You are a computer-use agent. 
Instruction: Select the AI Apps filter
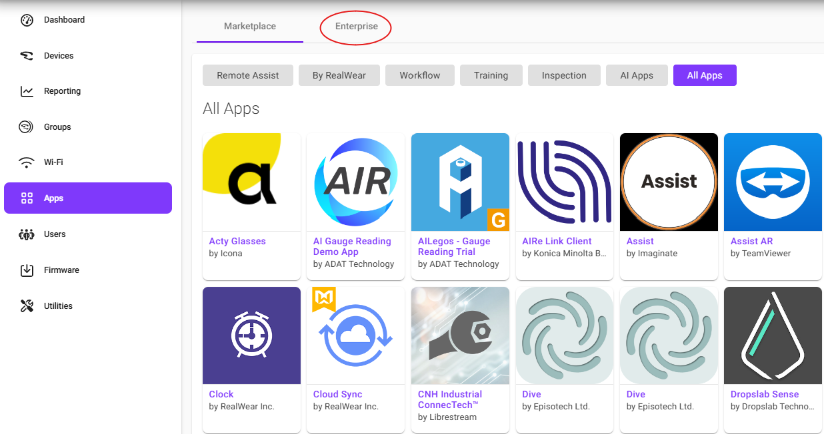click(637, 75)
